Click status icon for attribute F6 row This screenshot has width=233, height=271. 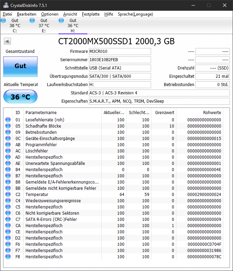pos(8,244)
